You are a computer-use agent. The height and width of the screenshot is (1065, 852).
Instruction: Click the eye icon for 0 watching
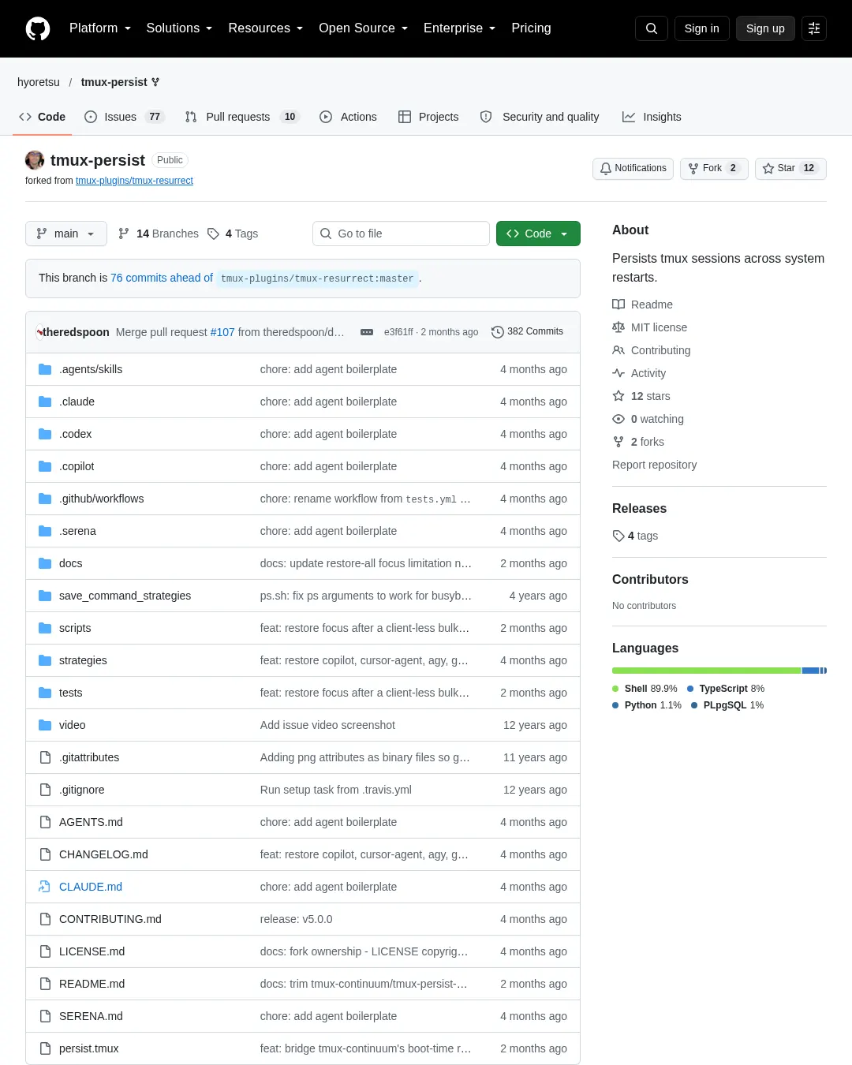(618, 419)
